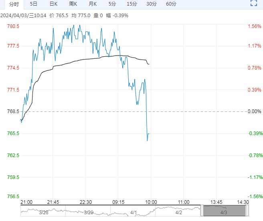Click the 均 775.0 average readout

pyautogui.click(x=81, y=16)
